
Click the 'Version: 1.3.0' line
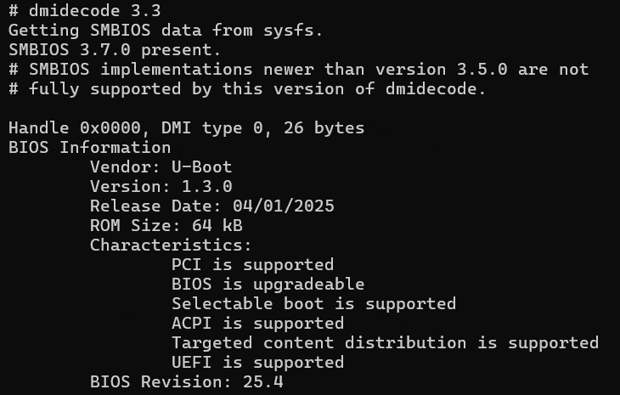point(161,187)
